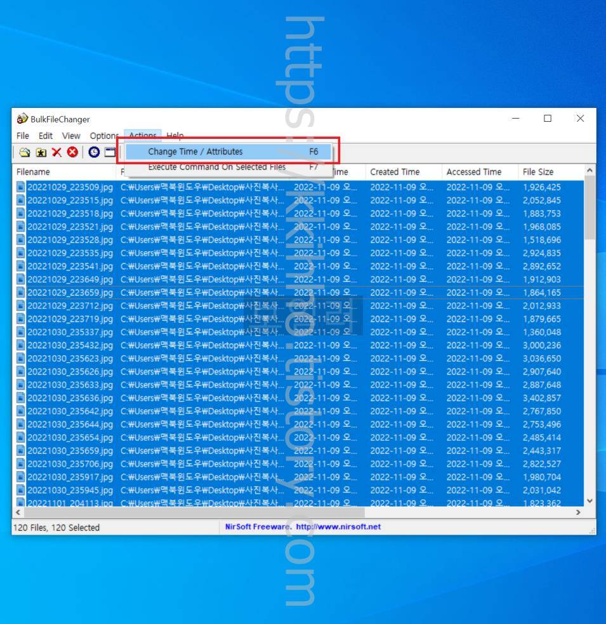Click the red X remove selected files icon

[56, 152]
